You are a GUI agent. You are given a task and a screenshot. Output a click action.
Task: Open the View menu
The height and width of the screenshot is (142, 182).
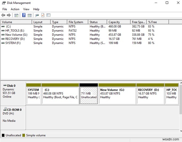click(26, 9)
